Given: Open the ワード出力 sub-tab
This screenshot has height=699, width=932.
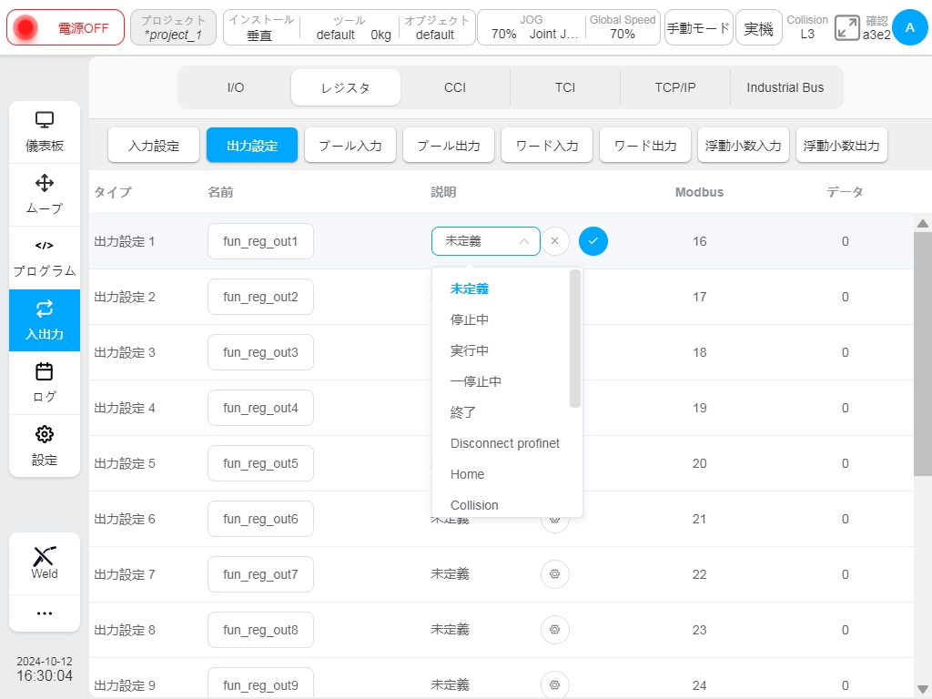Looking at the screenshot, I should pos(645,145).
